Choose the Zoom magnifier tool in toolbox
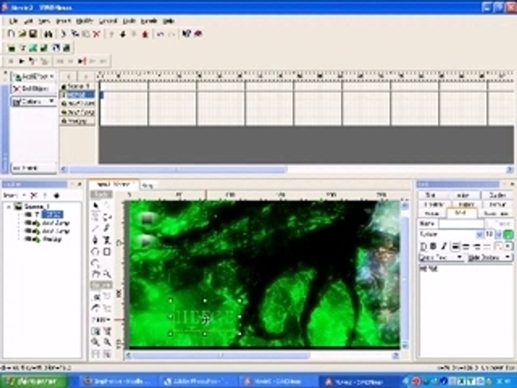 pyautogui.click(x=107, y=274)
